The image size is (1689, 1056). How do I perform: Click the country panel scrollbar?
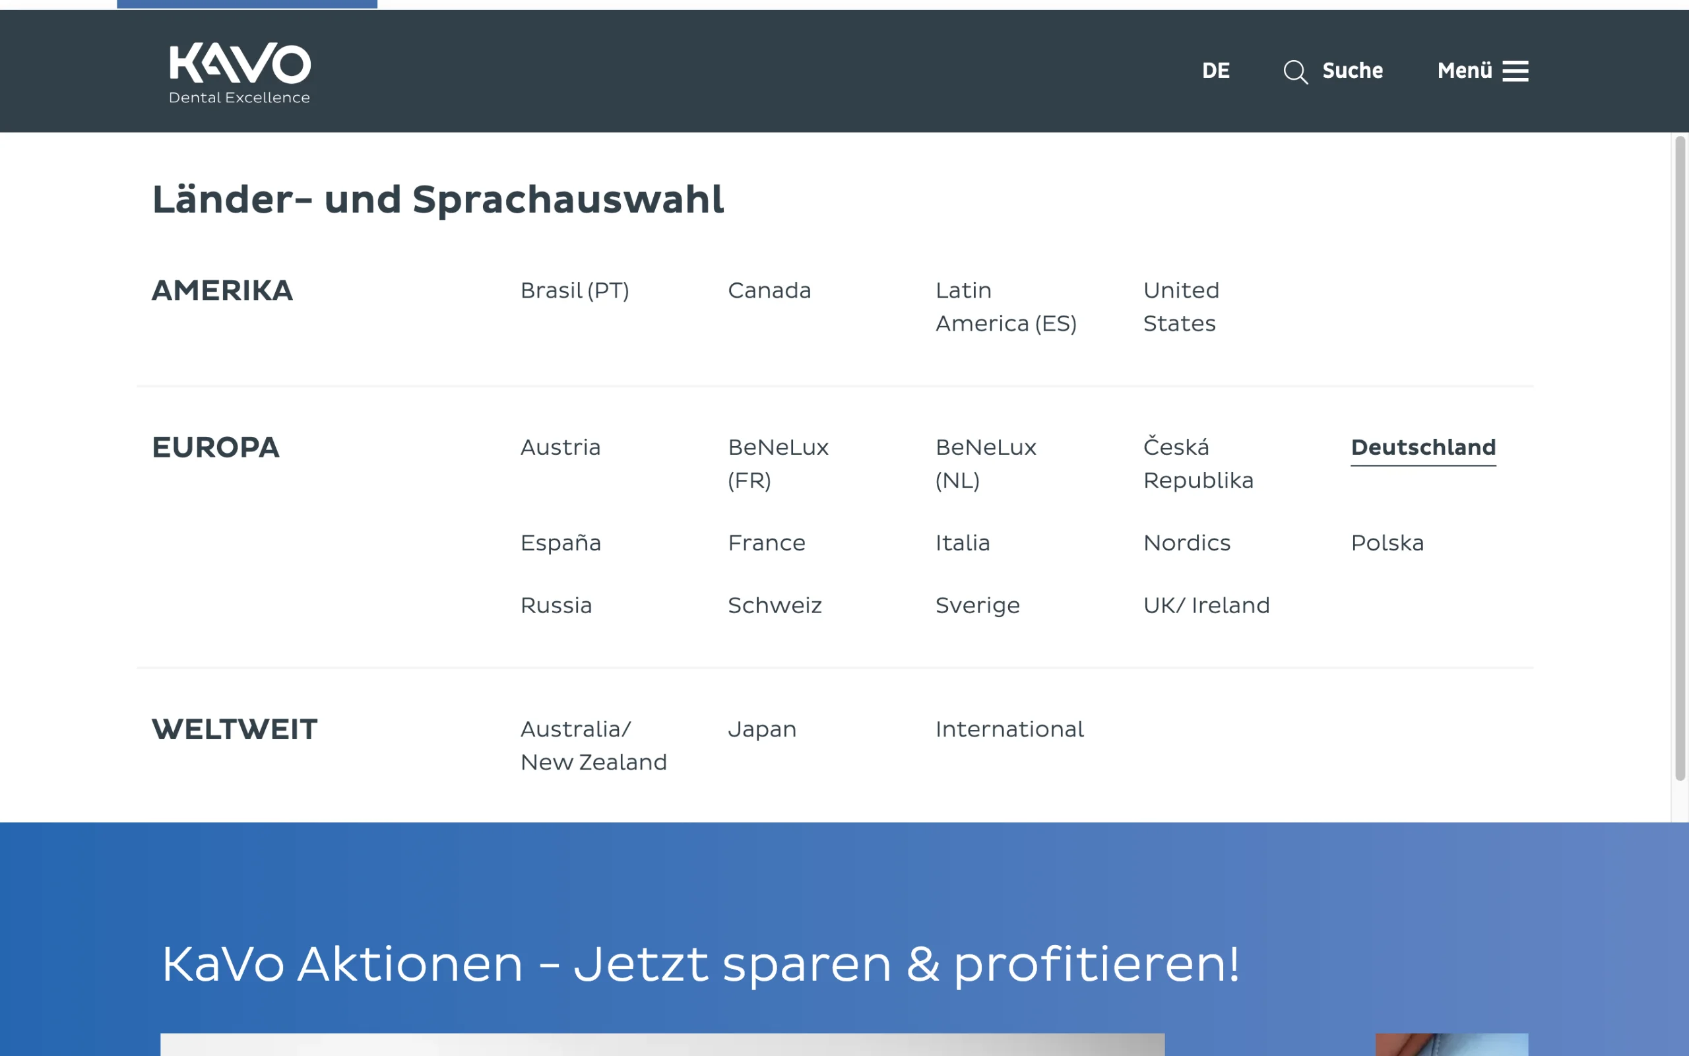point(1680,459)
